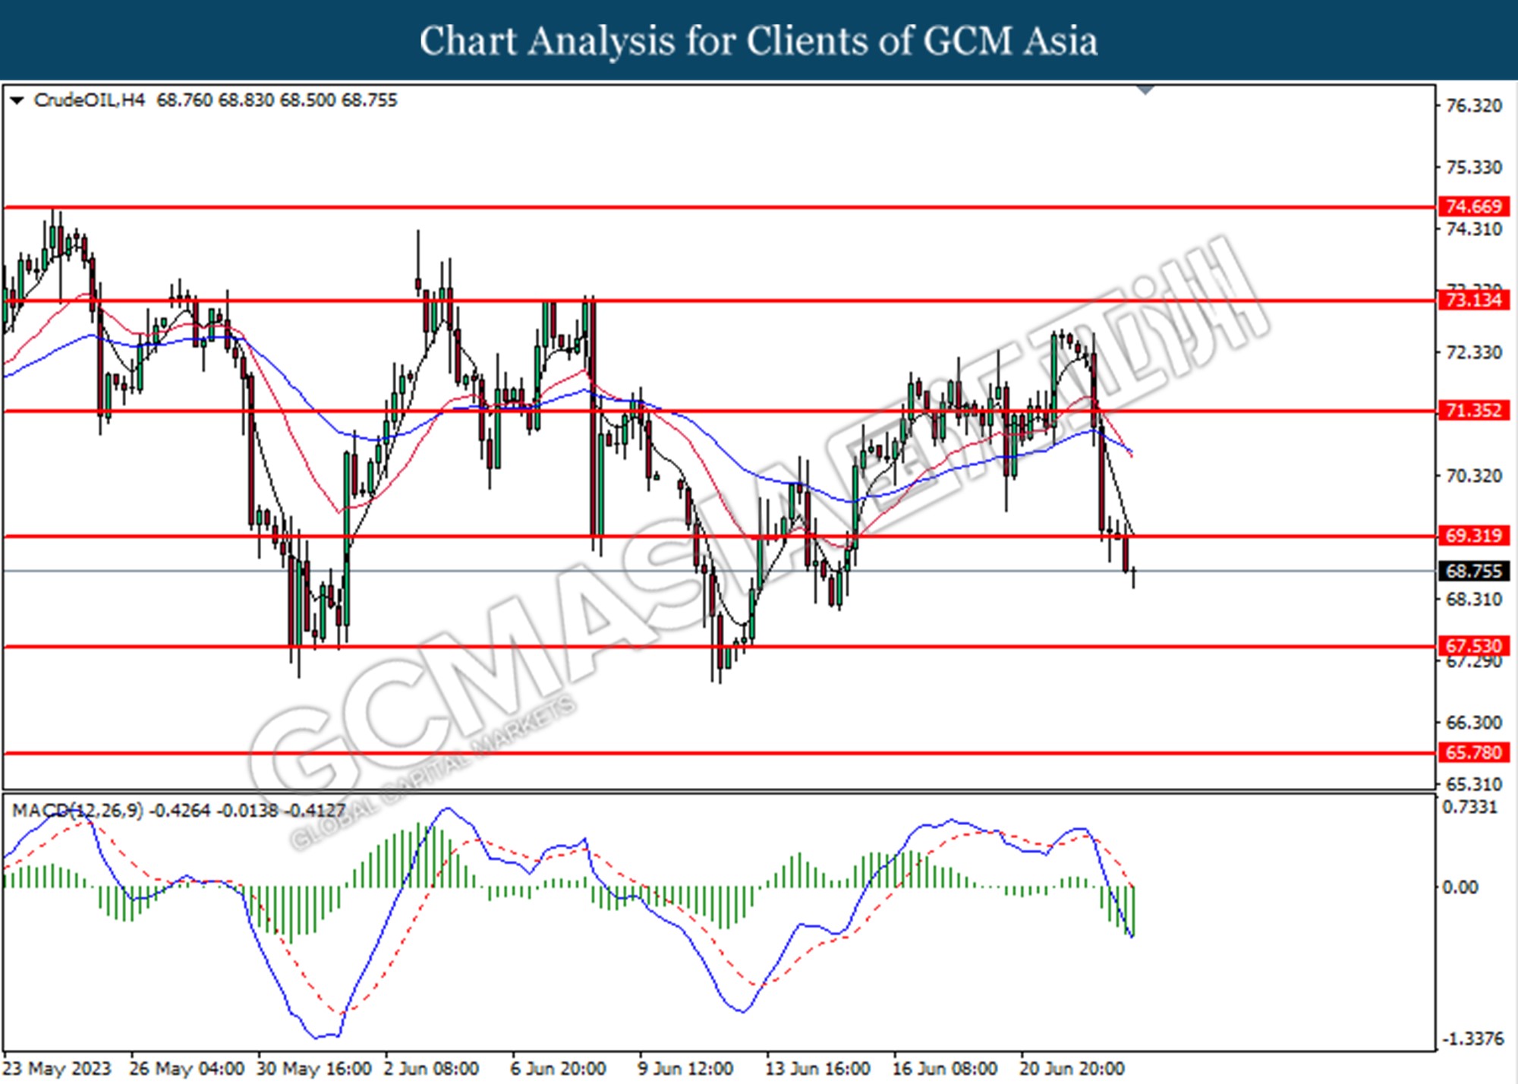The height and width of the screenshot is (1084, 1518).
Task: Select the 71.352 price level label
Action: click(1473, 411)
